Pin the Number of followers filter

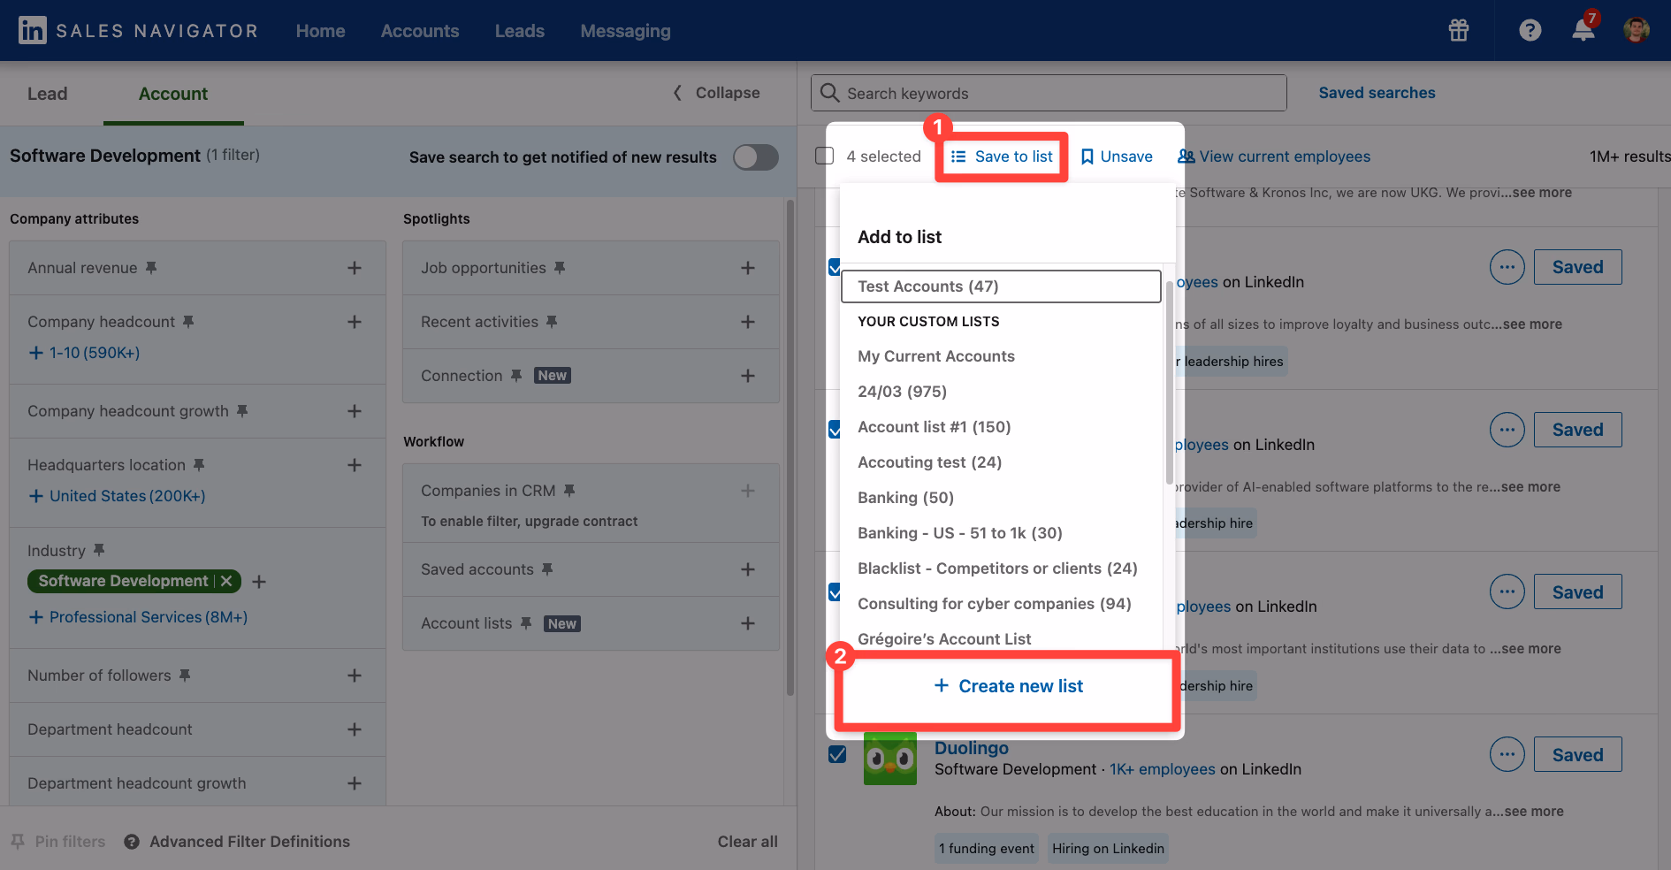185,675
